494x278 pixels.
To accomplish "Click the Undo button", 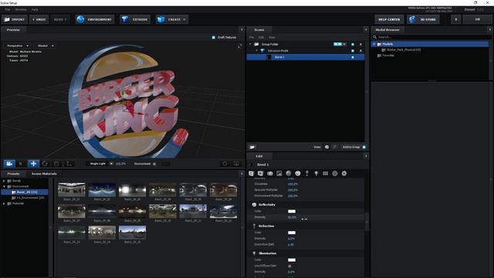I will coord(39,19).
